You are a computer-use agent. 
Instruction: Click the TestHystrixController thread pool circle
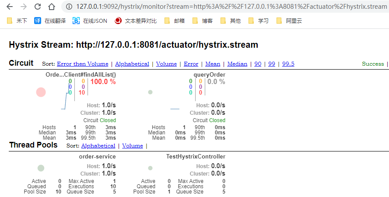pos(150,168)
